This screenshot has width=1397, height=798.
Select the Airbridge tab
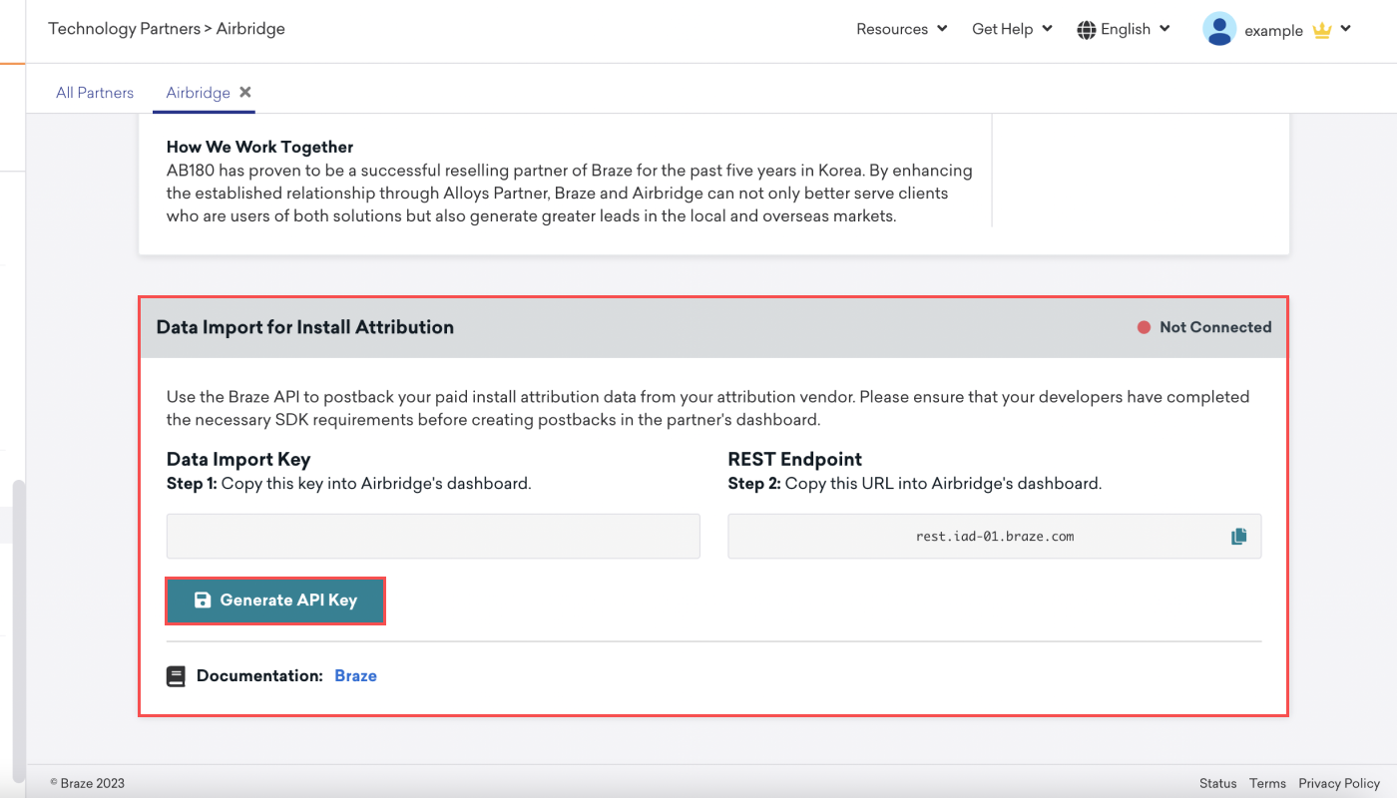198,93
